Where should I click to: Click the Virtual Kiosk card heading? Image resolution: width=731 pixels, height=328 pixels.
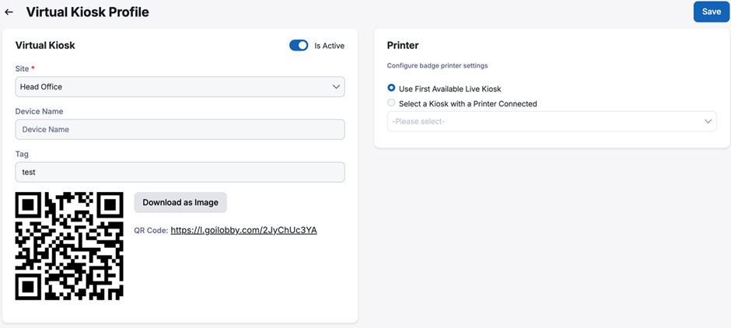click(45, 45)
